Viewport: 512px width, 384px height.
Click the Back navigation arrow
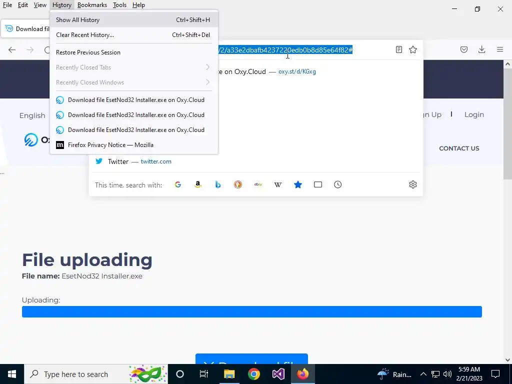point(12,49)
